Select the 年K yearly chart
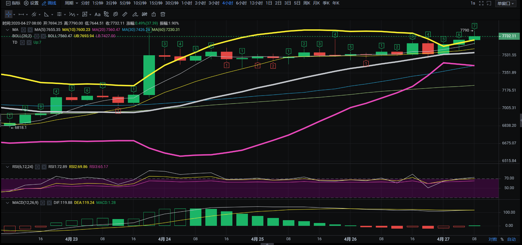Viewport: 522px width, 245px height. click(336, 3)
